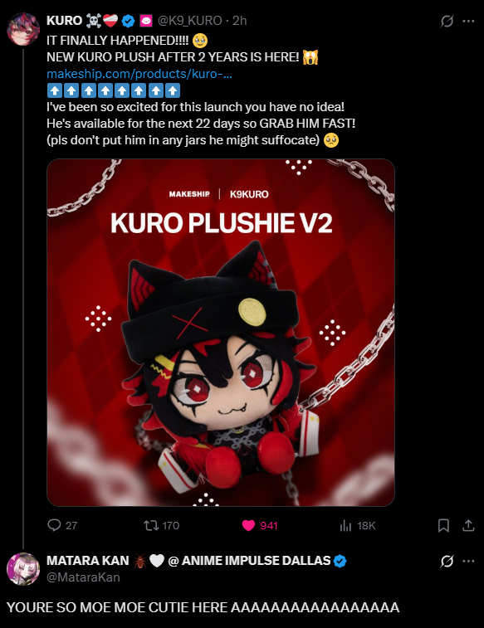Open the reply icon showing 27 comments
Image resolution: width=484 pixels, height=628 pixels.
click(x=54, y=525)
